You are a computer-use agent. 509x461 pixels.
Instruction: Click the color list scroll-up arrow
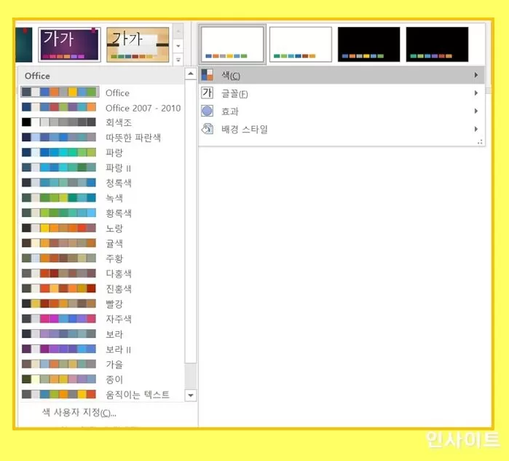191,74
